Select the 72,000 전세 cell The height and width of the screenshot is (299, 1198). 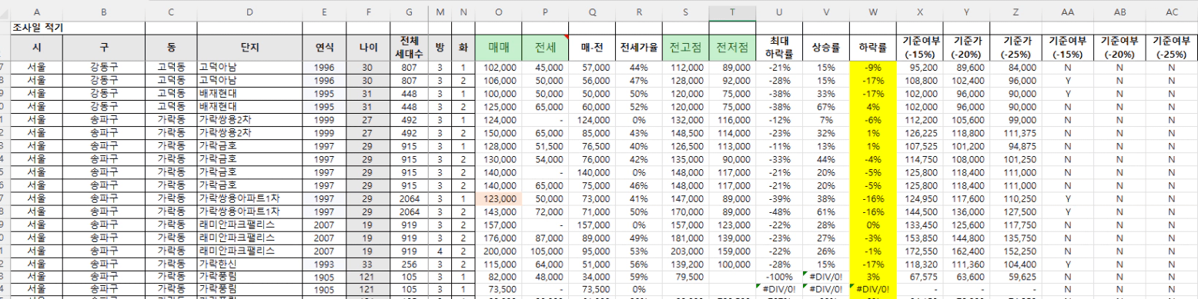tap(545, 211)
